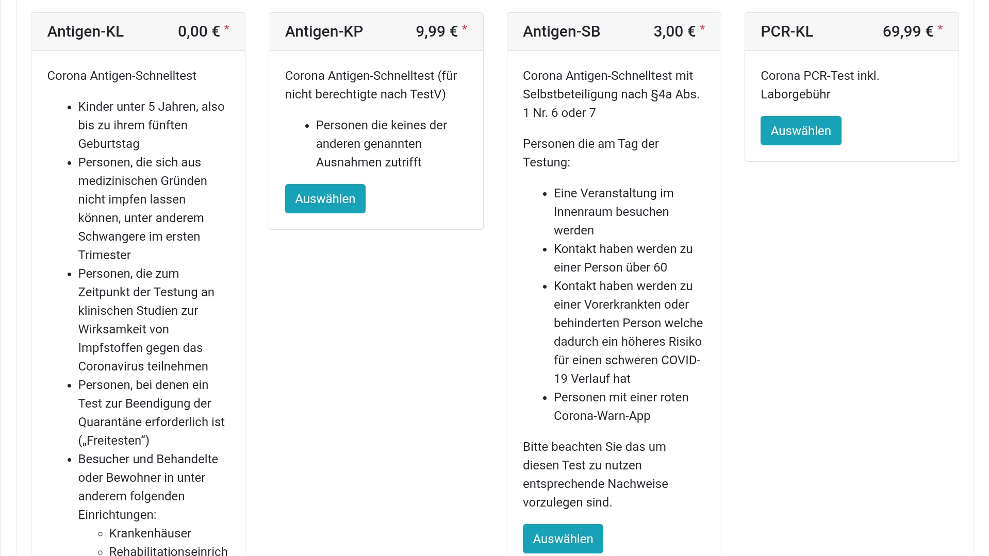Viewport: 989px width, 556px height.
Task: Click the red asterisk beside 0,00 €
Action: tap(227, 28)
